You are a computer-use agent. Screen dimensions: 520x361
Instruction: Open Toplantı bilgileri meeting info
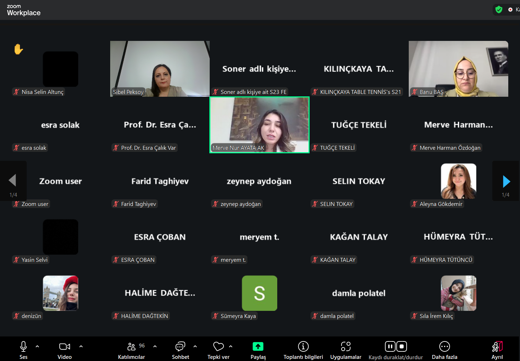(303, 346)
